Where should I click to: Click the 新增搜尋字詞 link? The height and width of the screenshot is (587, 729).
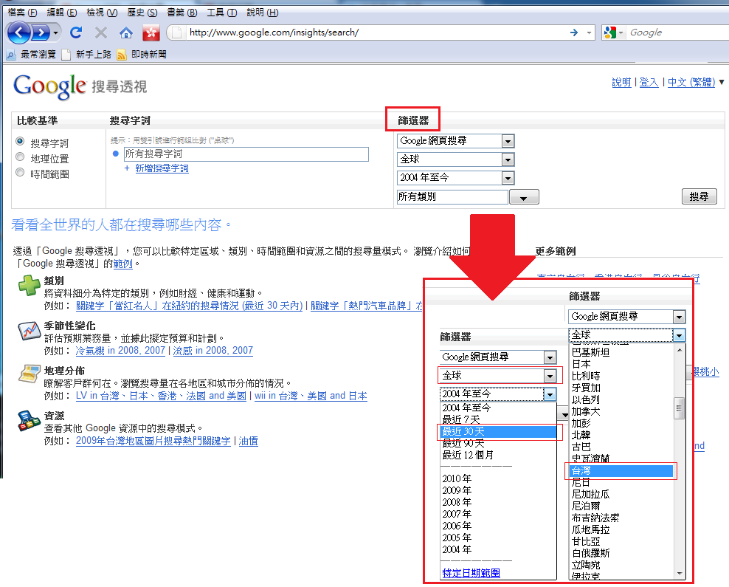pyautogui.click(x=162, y=168)
